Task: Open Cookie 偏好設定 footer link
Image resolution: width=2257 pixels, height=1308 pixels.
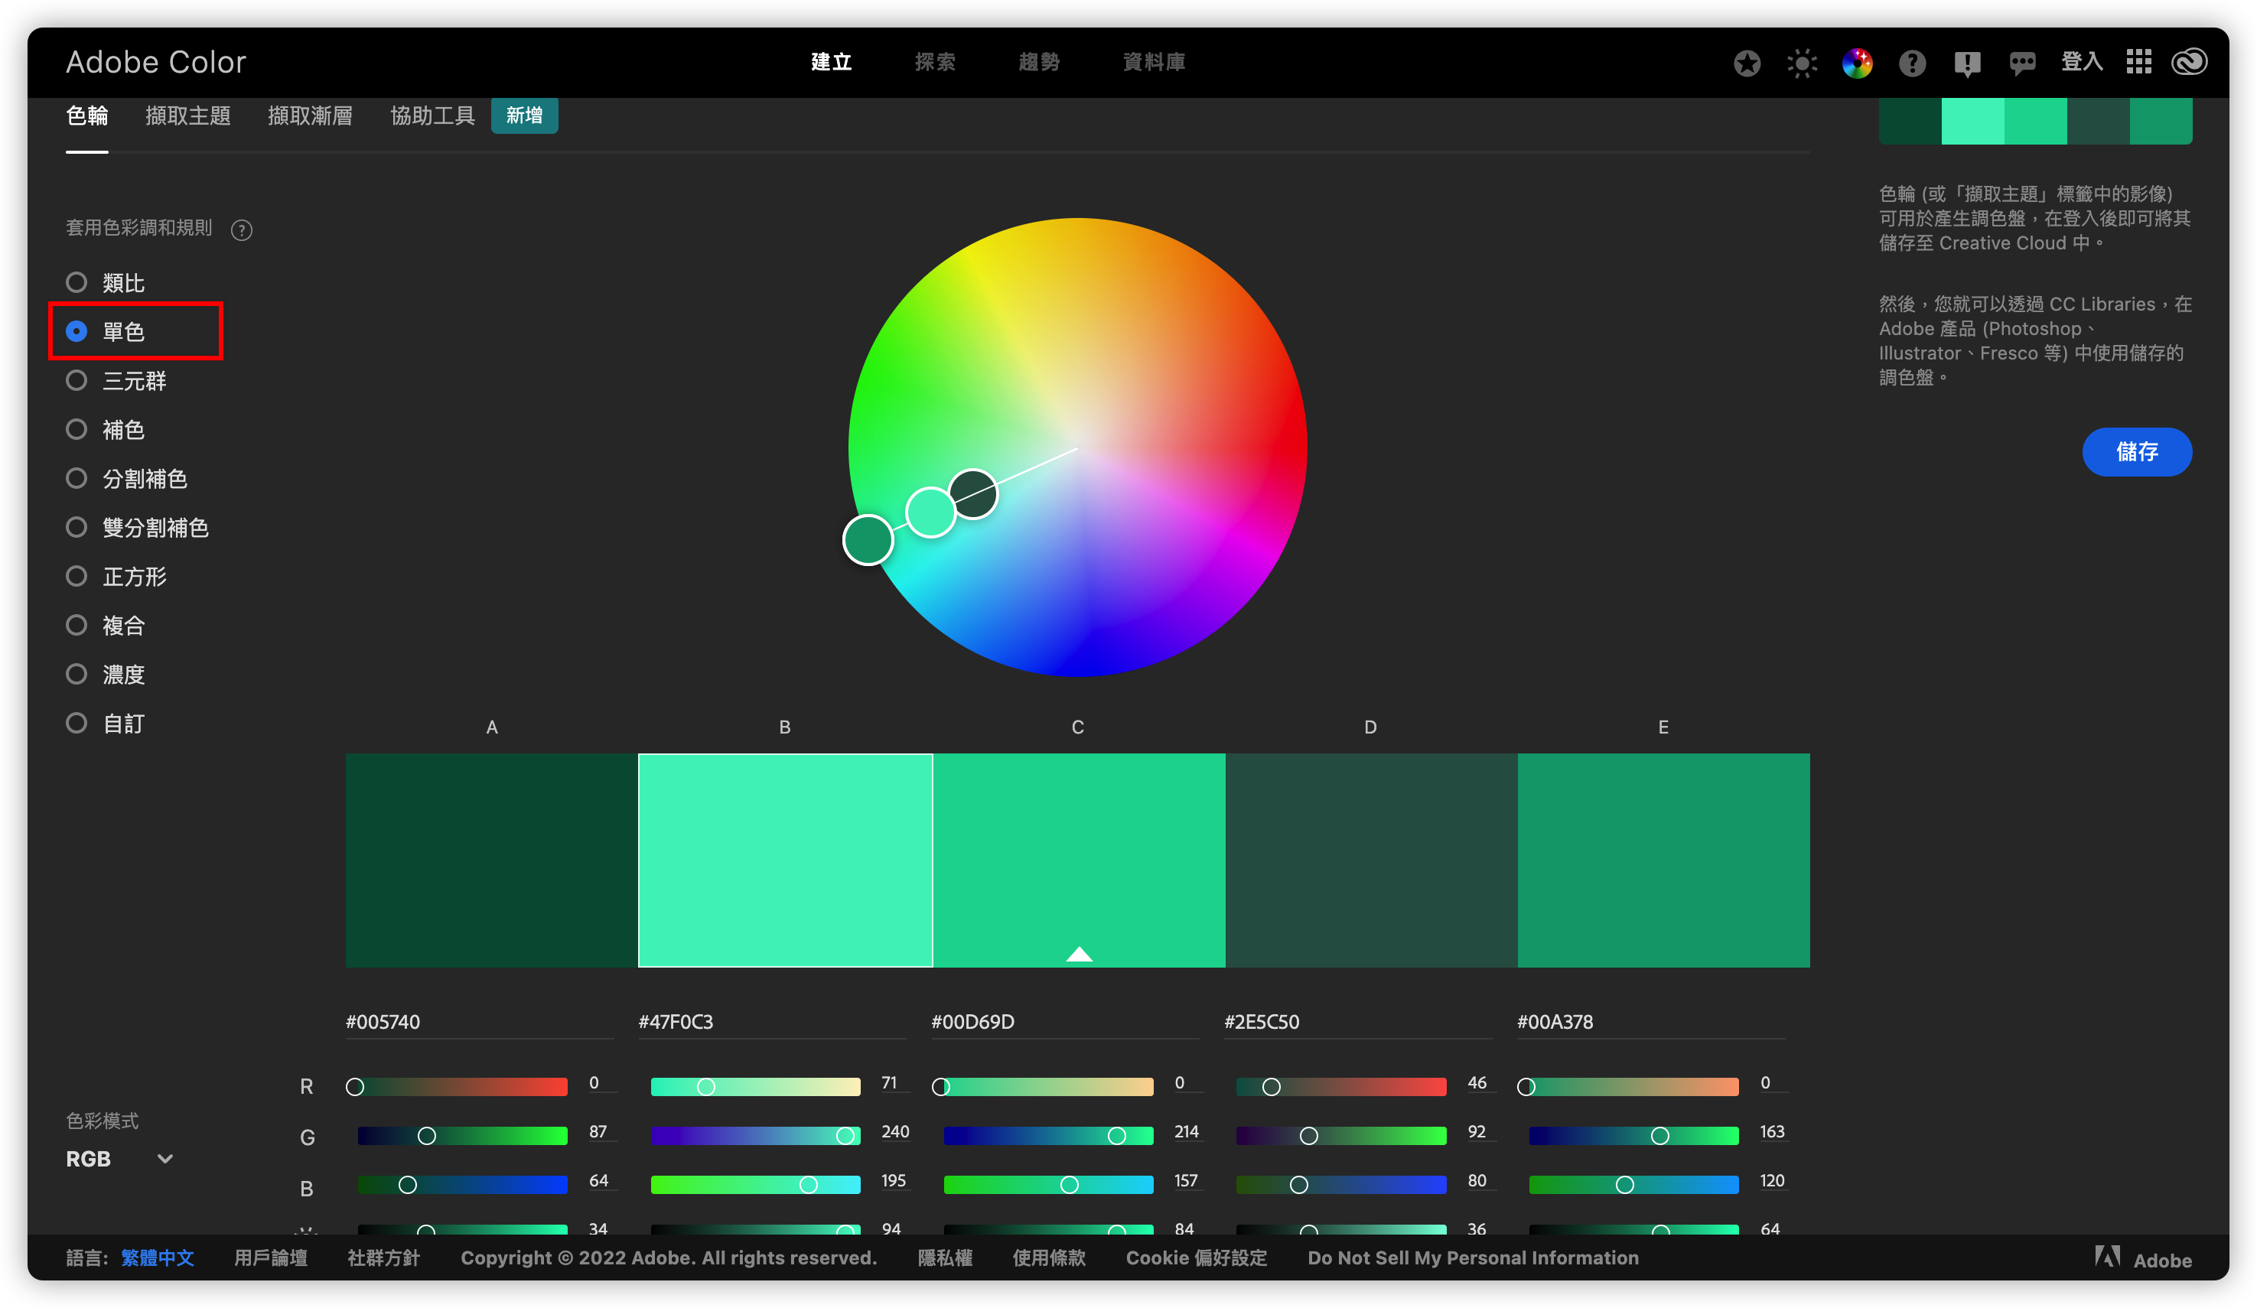Action: (1197, 1258)
